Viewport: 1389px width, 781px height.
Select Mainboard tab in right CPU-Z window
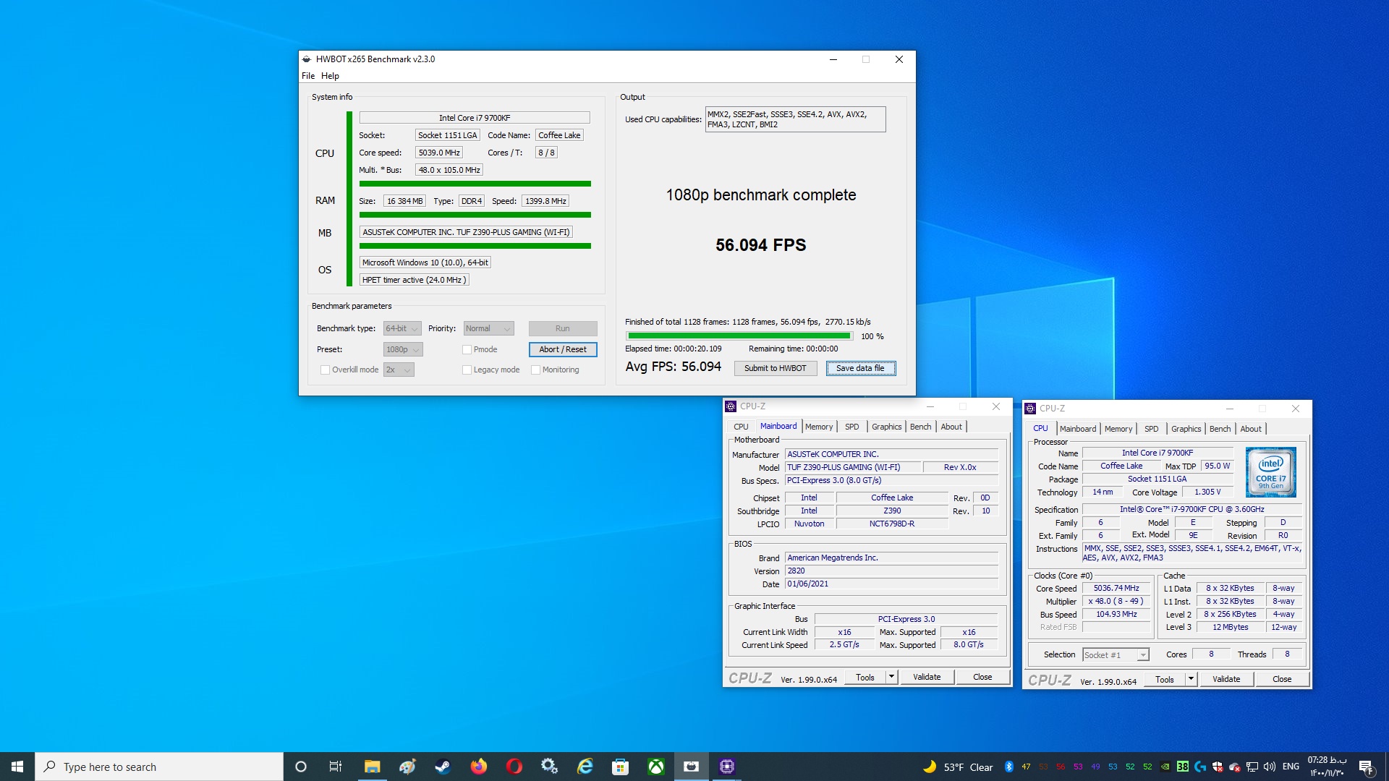1078,429
